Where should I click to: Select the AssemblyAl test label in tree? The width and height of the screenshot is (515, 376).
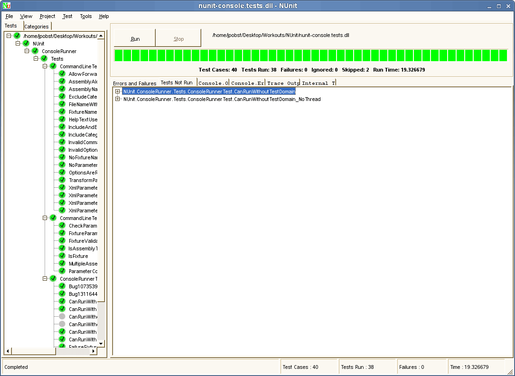click(x=83, y=82)
